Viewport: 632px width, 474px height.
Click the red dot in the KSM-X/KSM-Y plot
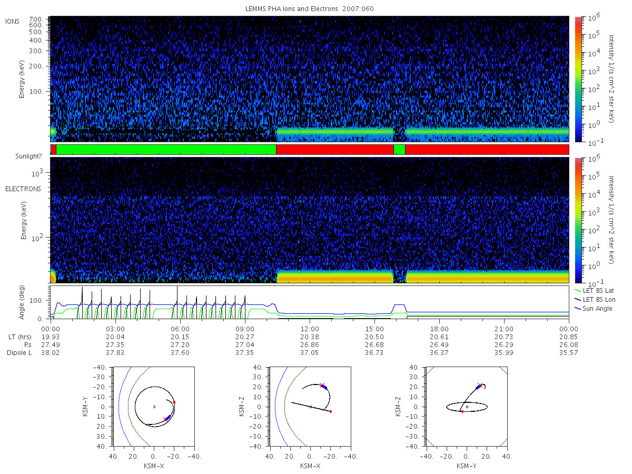[x=174, y=402]
